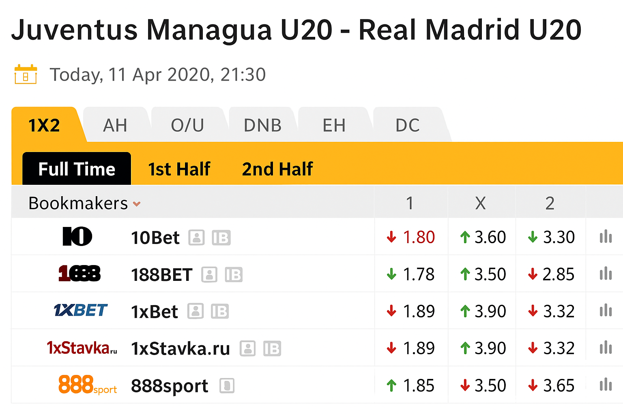
Task: Switch to 2nd Half odds
Action: [277, 169]
